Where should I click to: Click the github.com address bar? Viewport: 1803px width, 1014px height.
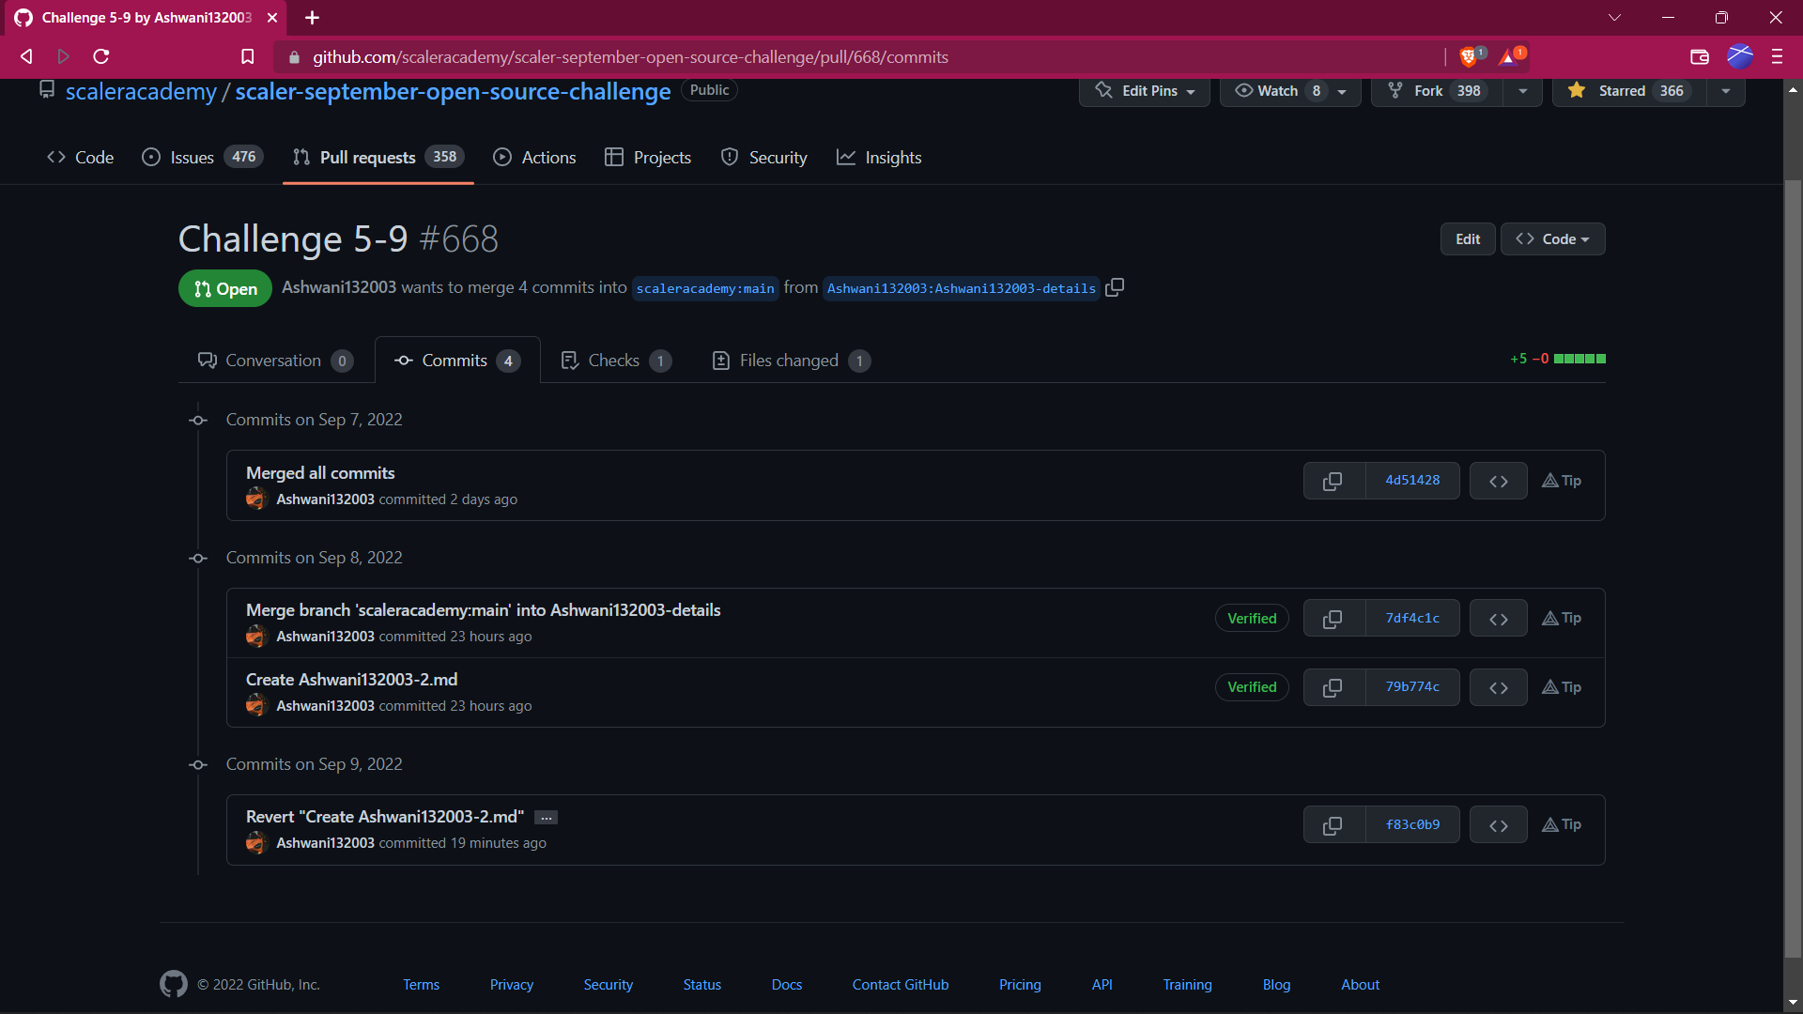(629, 57)
